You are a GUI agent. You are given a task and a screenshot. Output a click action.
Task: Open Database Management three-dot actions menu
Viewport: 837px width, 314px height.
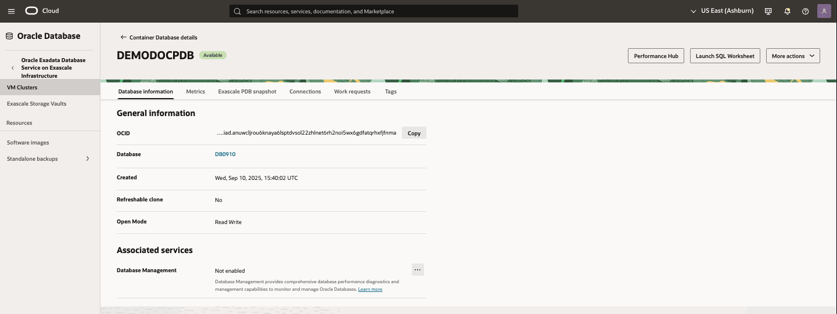click(x=418, y=270)
